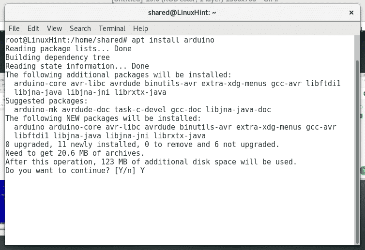Click the line 'Reading package lists... Done'
This screenshot has height=250, width=365.
(68, 49)
